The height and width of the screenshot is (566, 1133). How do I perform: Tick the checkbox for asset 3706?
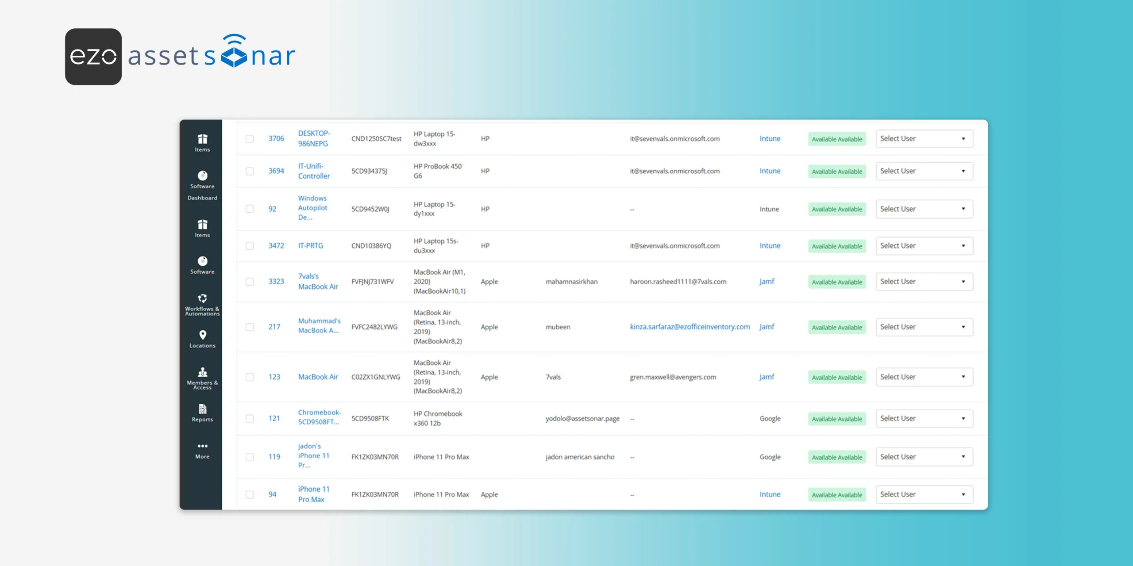250,139
